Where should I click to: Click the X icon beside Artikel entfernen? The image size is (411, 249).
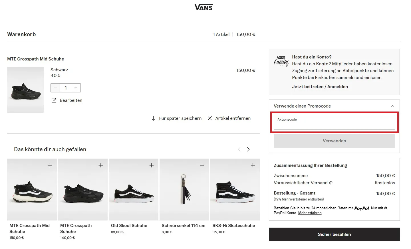[x=210, y=118]
